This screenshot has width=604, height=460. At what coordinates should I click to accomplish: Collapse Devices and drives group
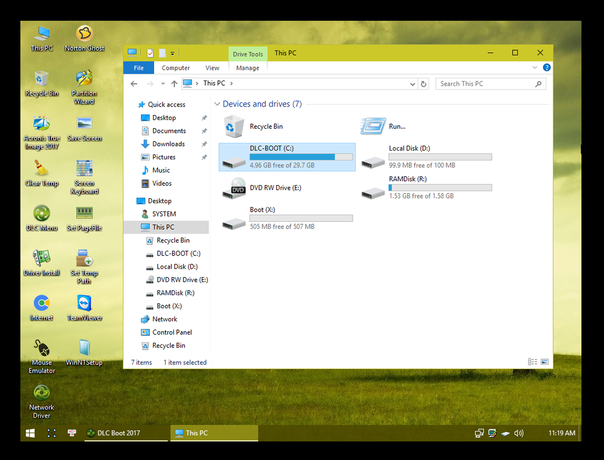tap(217, 104)
